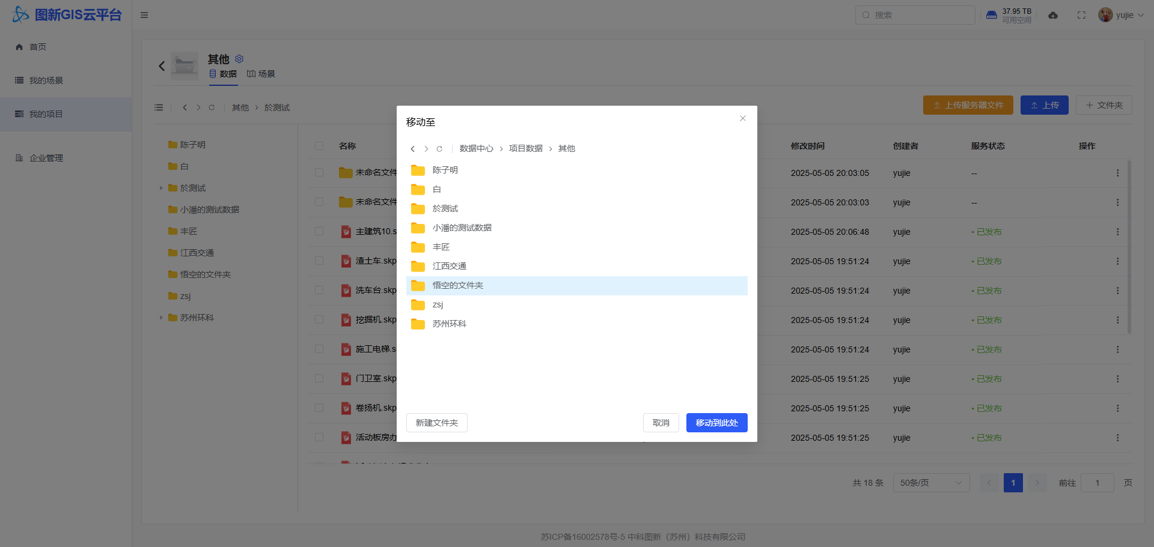1154x547 pixels.
Task: Go to the next page arrow
Action: 1037,483
